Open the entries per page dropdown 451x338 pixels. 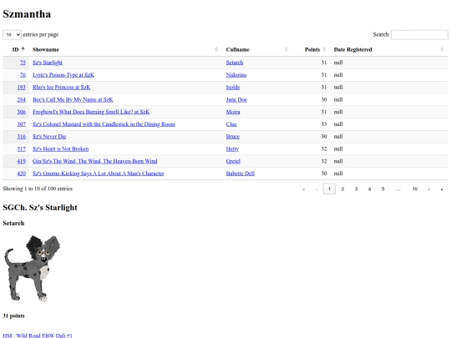(x=12, y=34)
